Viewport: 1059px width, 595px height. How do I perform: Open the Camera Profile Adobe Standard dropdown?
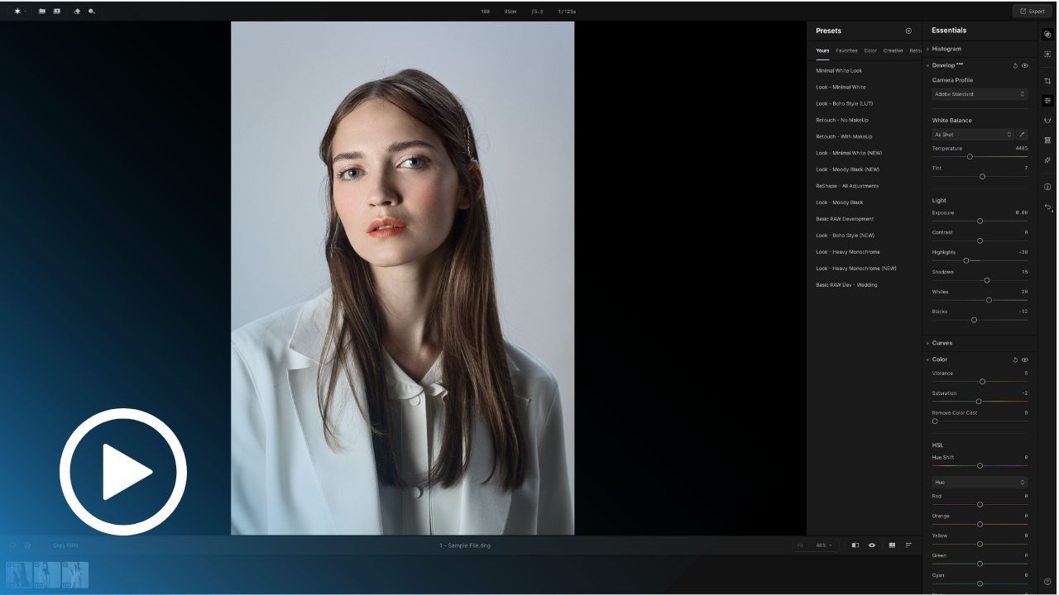pos(980,94)
